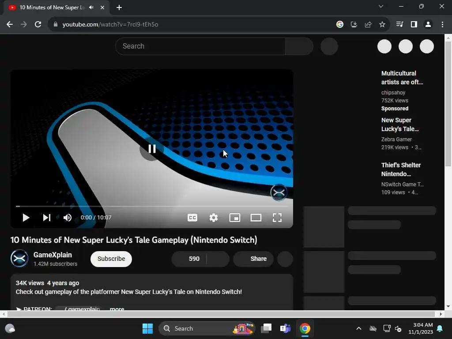
Task: Click muted volume icon in system tray
Action: (x=398, y=328)
